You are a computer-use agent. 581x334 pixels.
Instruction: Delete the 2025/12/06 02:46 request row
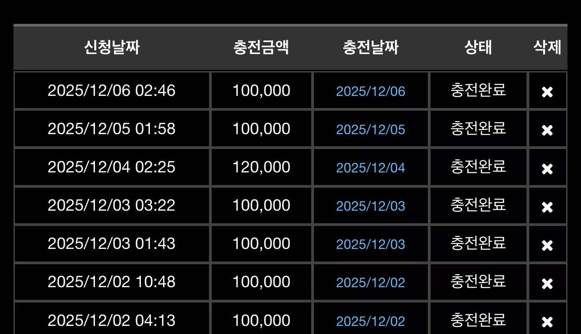547,92
